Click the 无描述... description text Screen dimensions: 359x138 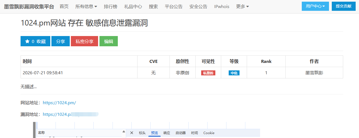click(x=29, y=86)
